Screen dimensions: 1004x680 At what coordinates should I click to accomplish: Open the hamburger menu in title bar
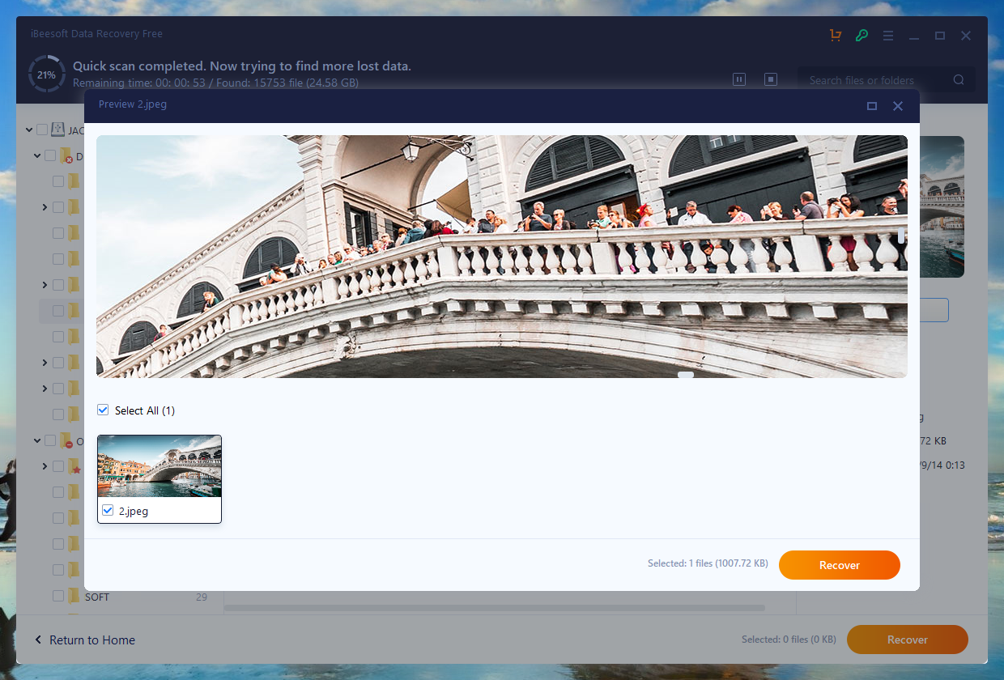(x=888, y=36)
